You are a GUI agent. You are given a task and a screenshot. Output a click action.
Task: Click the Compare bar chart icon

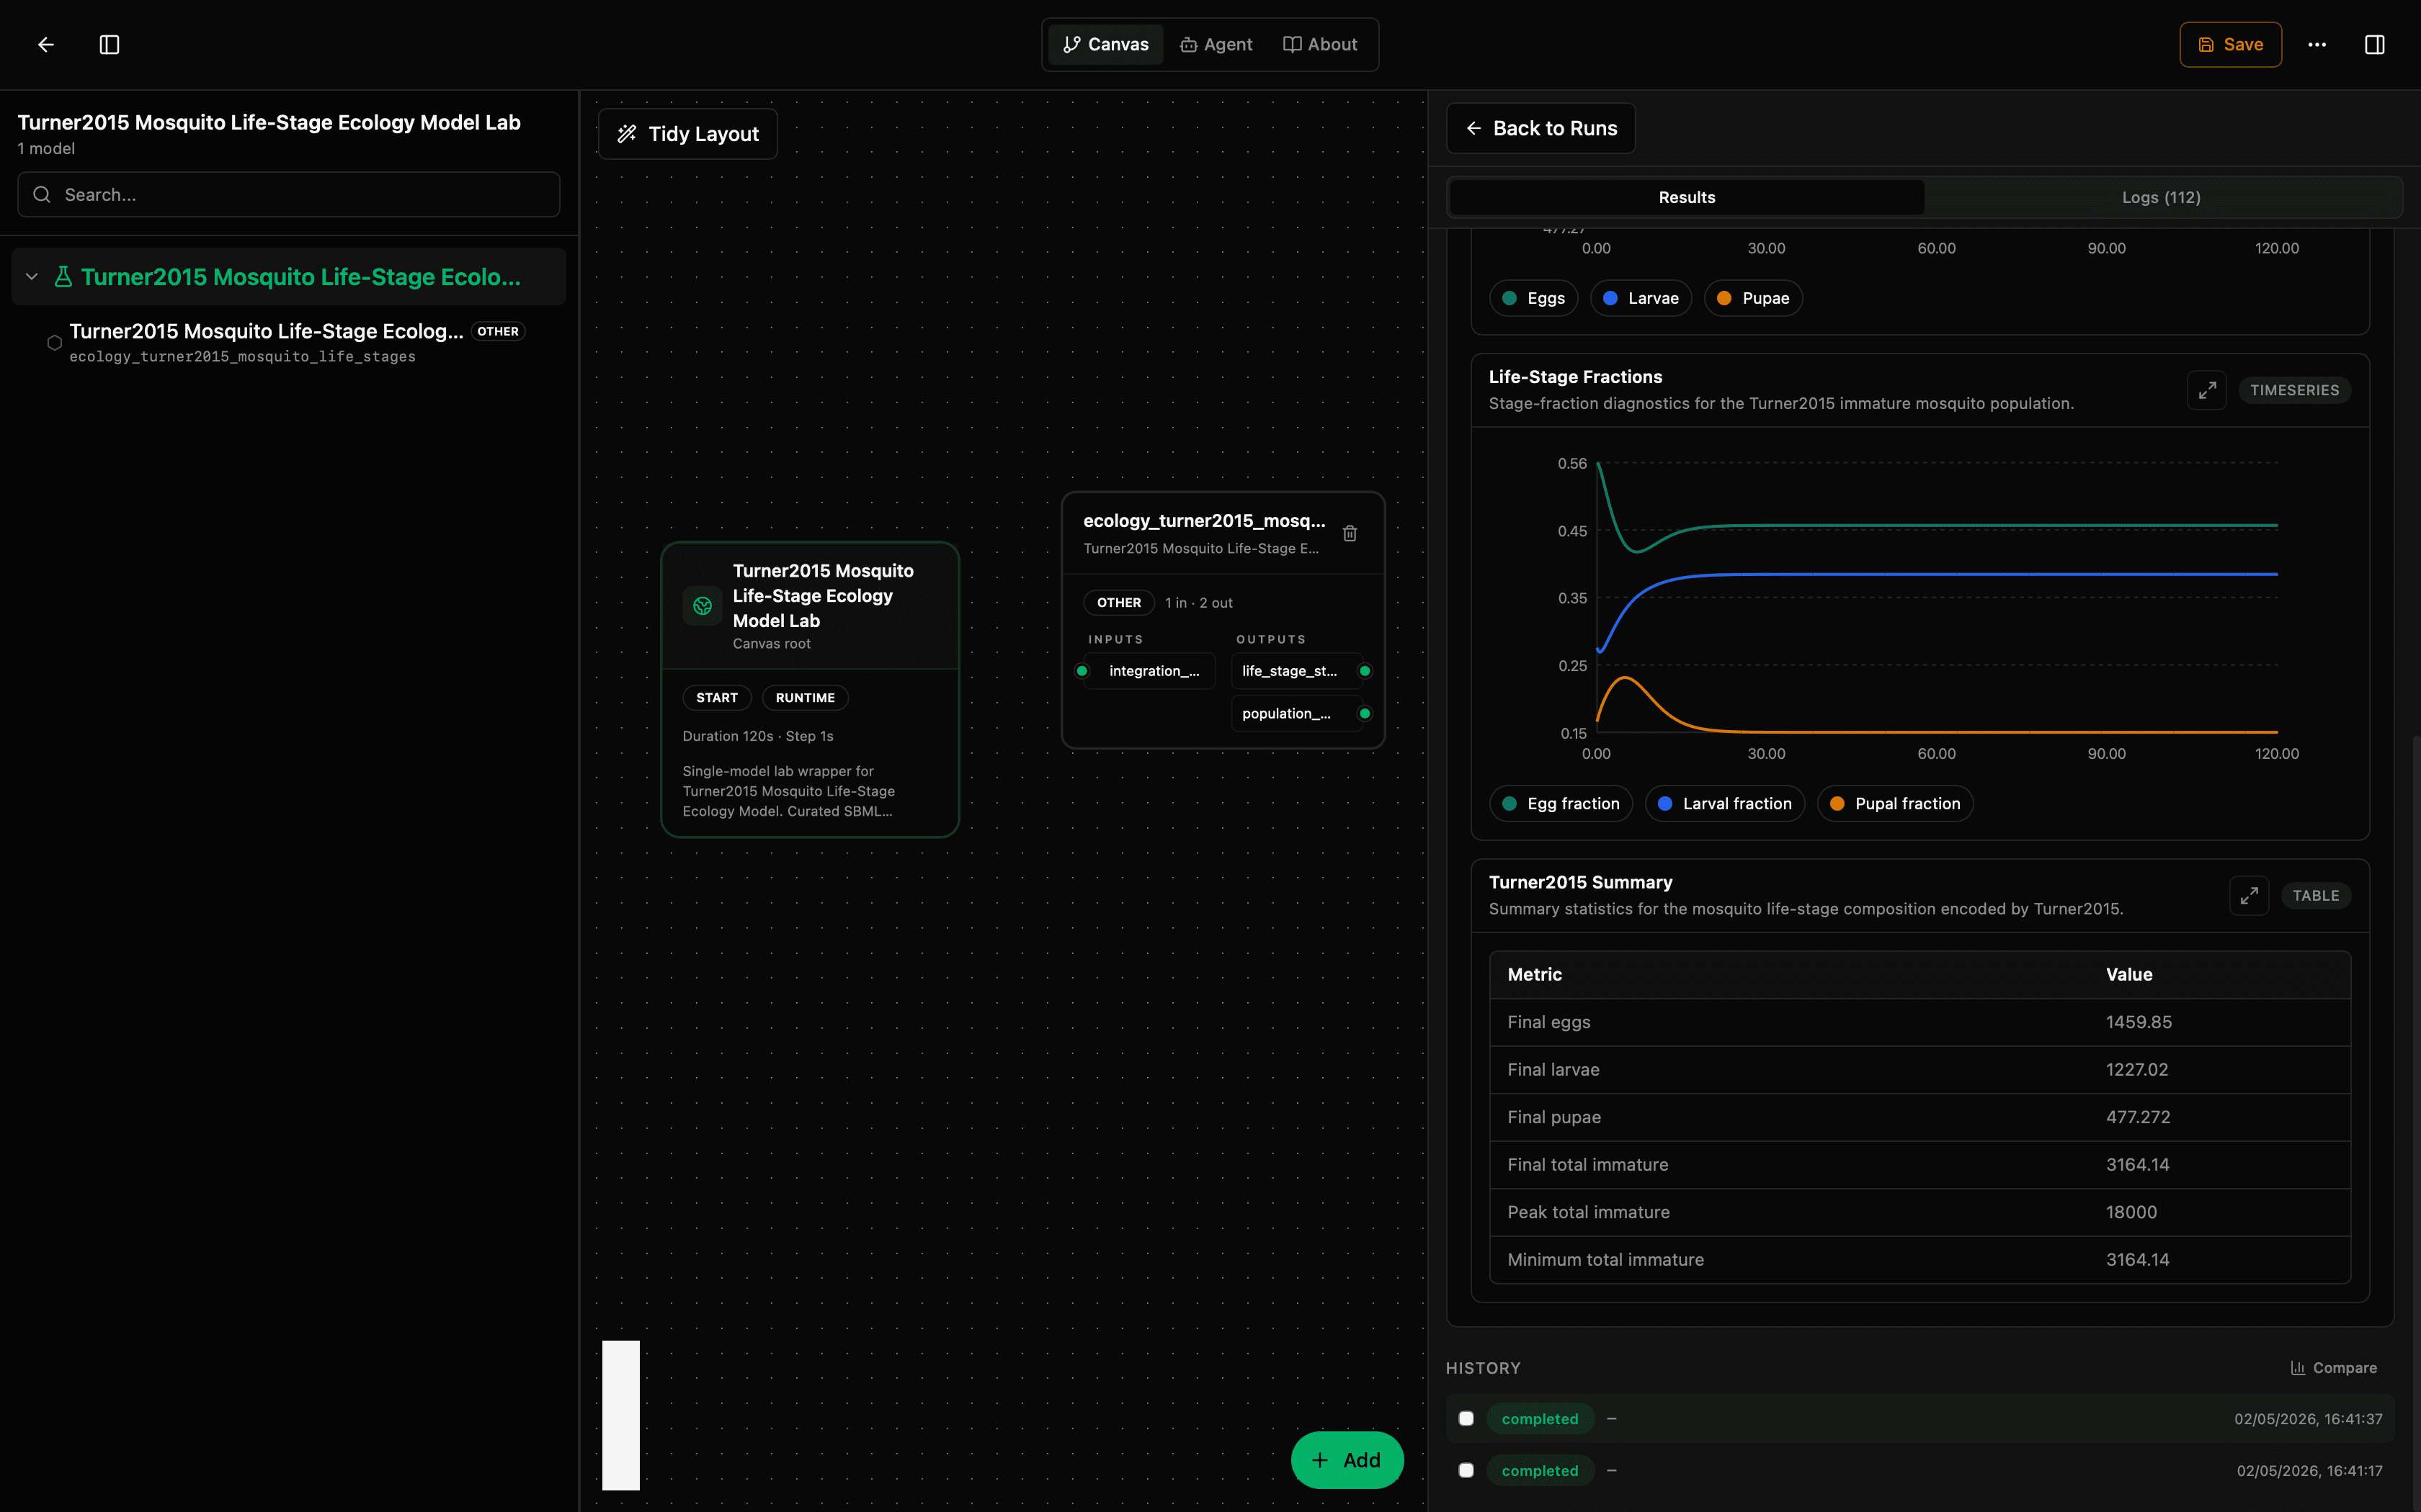[x=2298, y=1368]
